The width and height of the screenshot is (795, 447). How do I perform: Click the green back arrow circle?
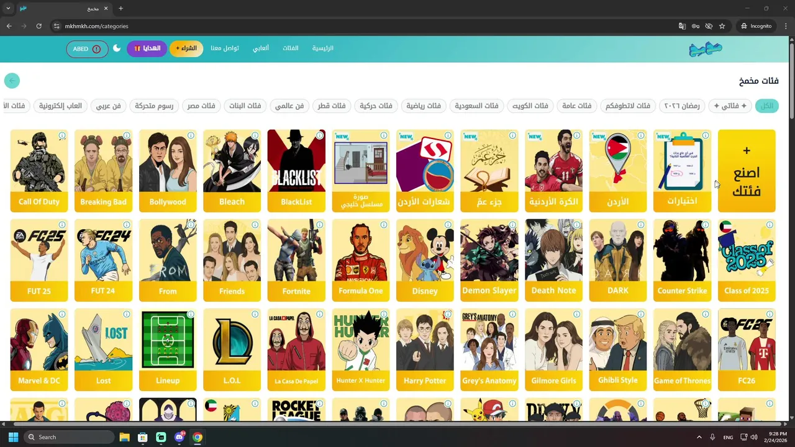(12, 81)
